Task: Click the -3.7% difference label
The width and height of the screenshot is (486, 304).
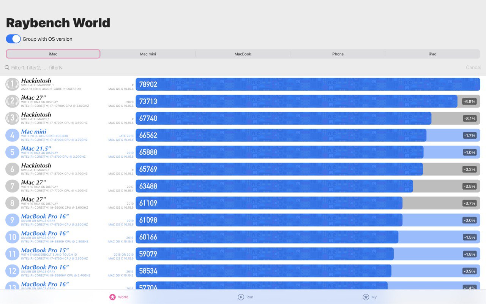Action: [470, 203]
